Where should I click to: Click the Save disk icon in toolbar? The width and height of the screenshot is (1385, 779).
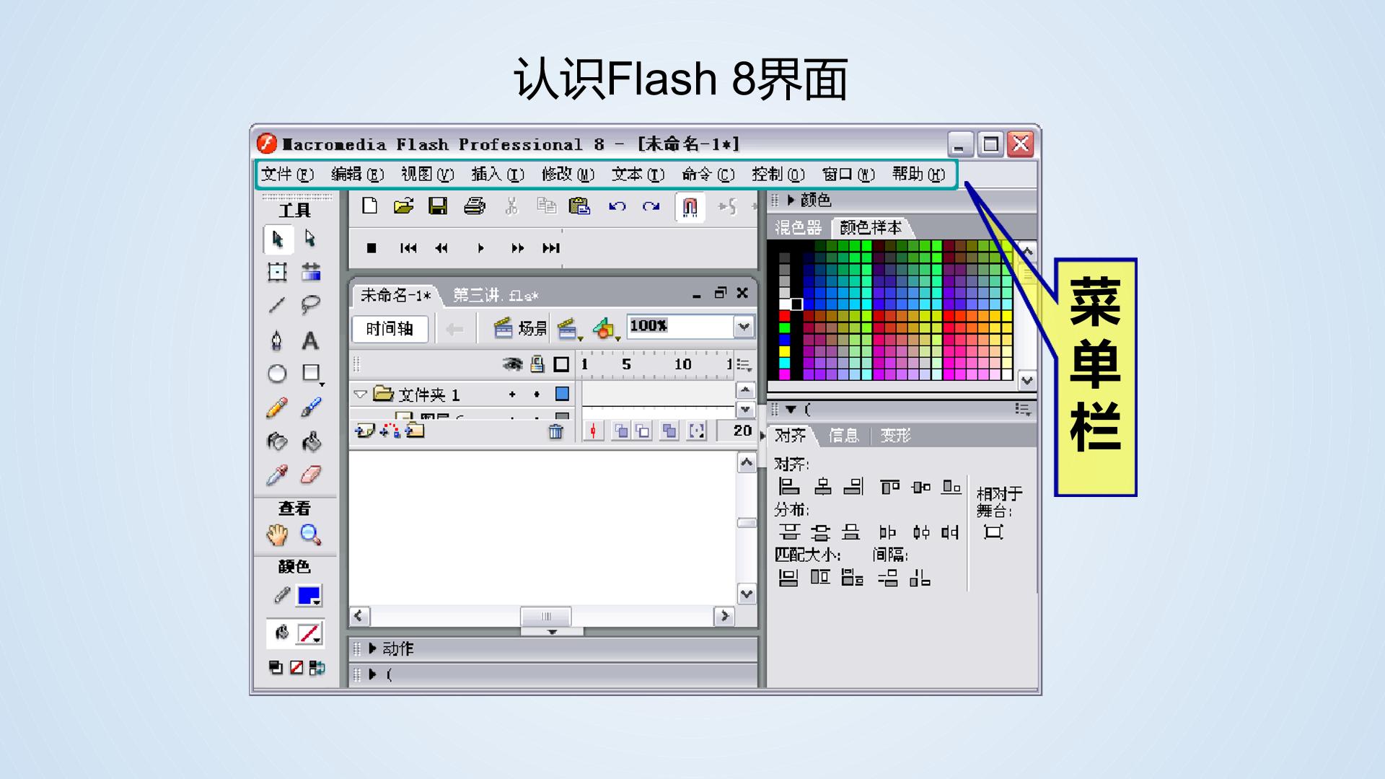coord(438,206)
